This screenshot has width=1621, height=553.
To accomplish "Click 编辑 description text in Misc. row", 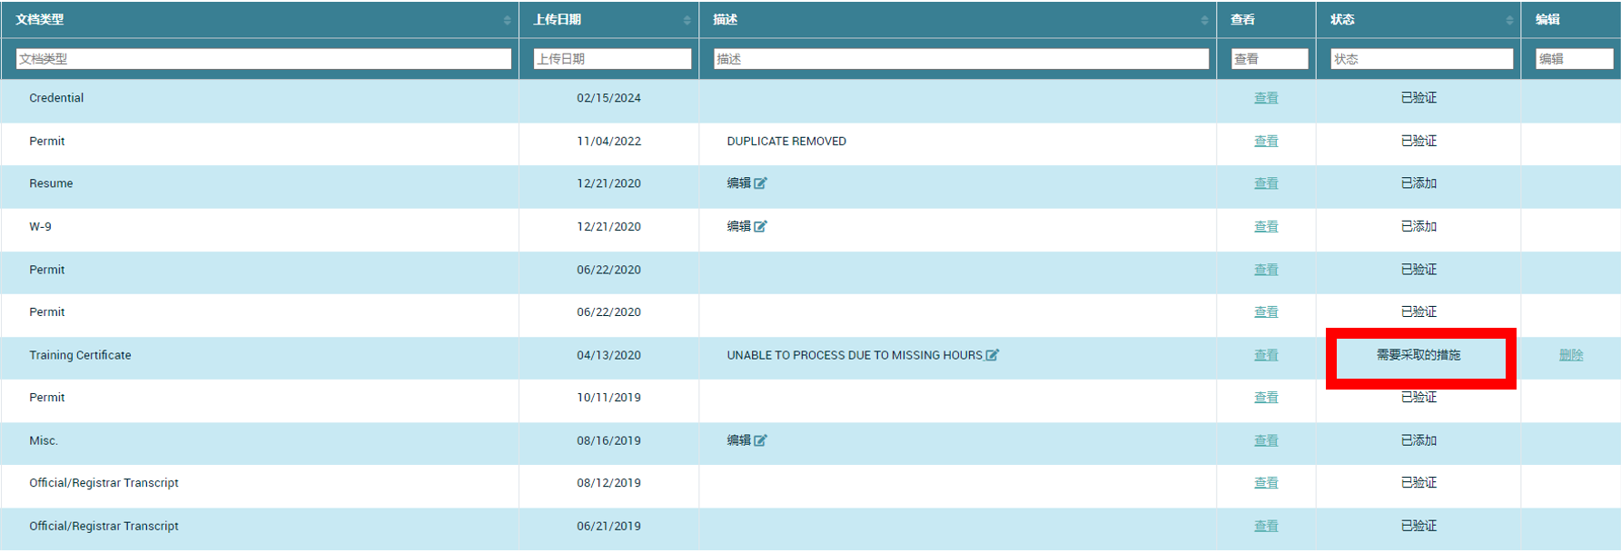I will click(738, 440).
